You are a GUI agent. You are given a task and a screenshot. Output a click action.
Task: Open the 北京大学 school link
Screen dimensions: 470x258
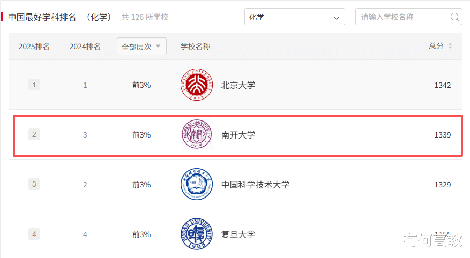[x=238, y=85]
